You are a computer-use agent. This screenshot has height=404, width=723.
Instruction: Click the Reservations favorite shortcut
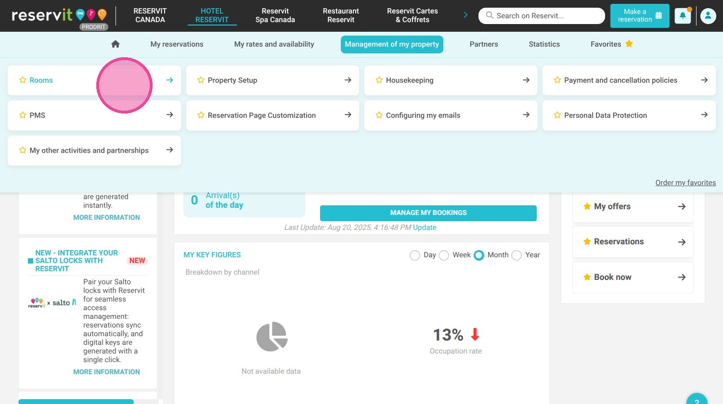(x=633, y=242)
